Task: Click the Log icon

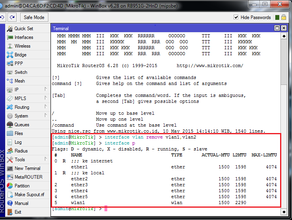Action: pyautogui.click(x=10, y=142)
